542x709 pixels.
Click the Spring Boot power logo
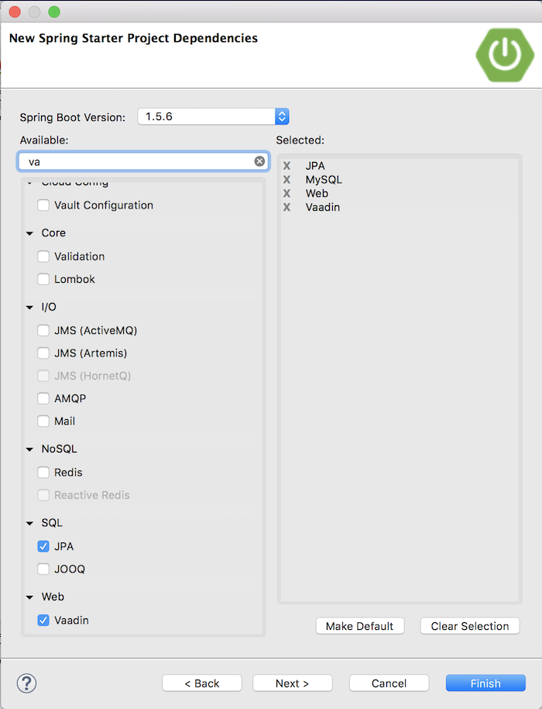pos(505,55)
